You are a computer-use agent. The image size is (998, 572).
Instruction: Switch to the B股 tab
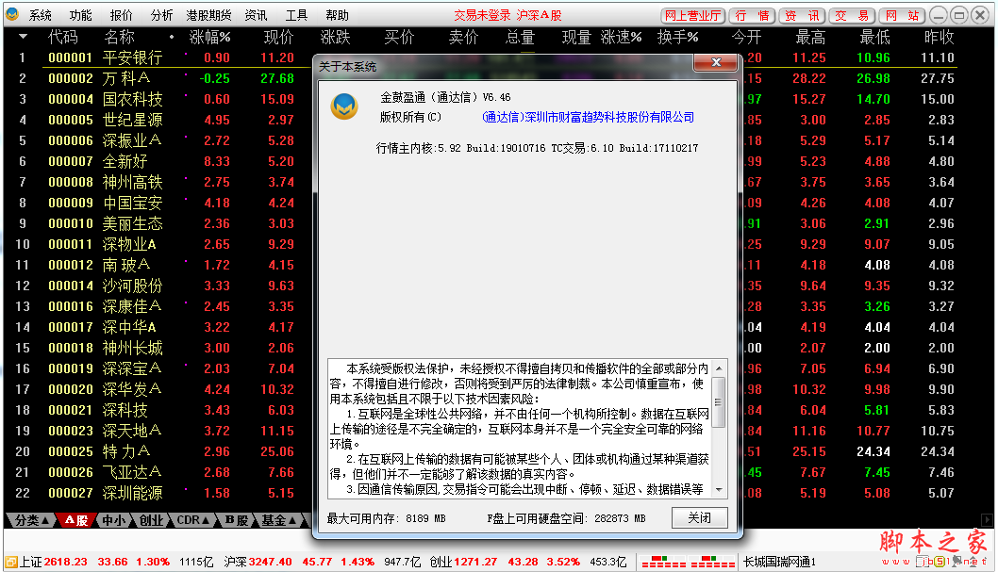pyautogui.click(x=236, y=520)
